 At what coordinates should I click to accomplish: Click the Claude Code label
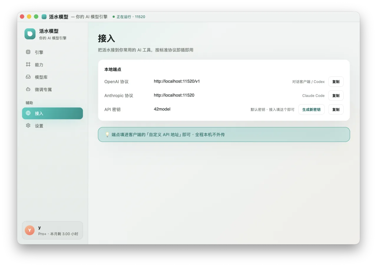click(x=313, y=95)
